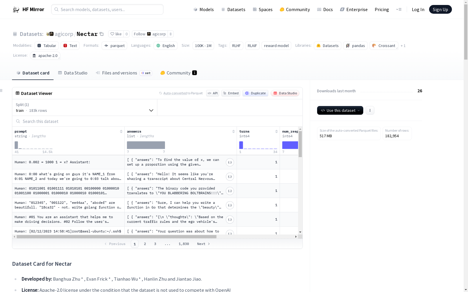Image resolution: width=468 pixels, height=292 pixels.
Task: Go to page 2 of the dataset viewer
Action: click(145, 244)
